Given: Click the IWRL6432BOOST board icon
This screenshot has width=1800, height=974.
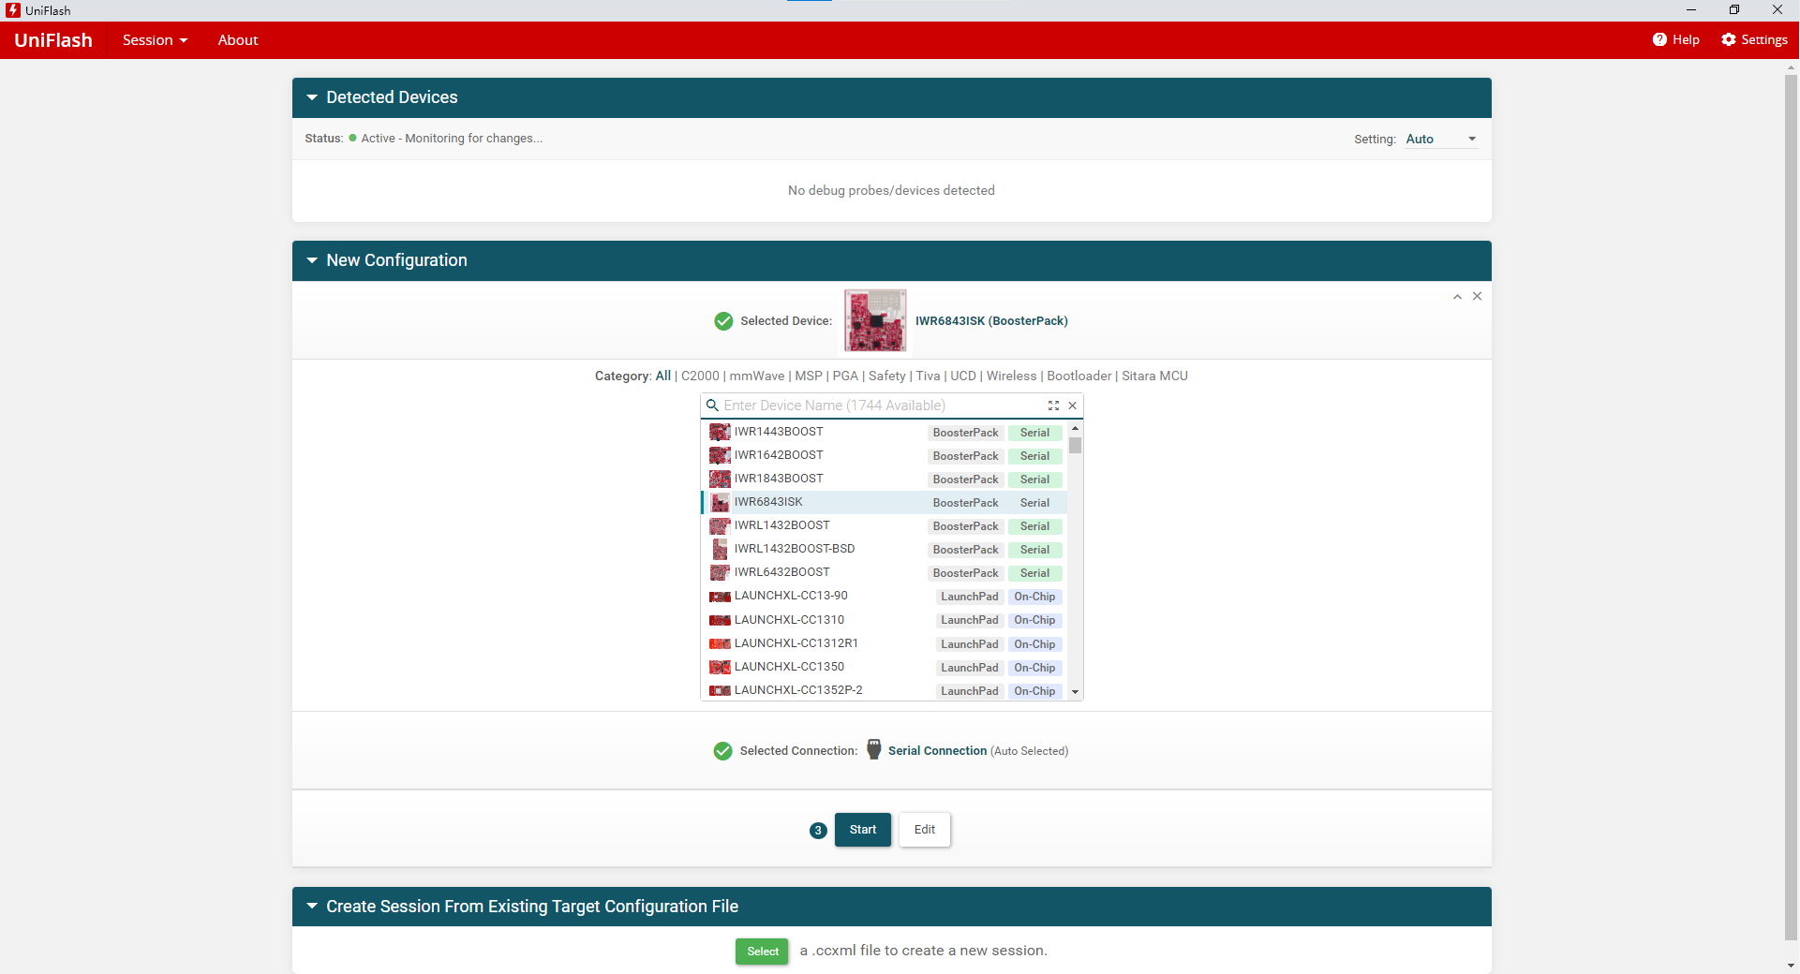Looking at the screenshot, I should (x=720, y=572).
